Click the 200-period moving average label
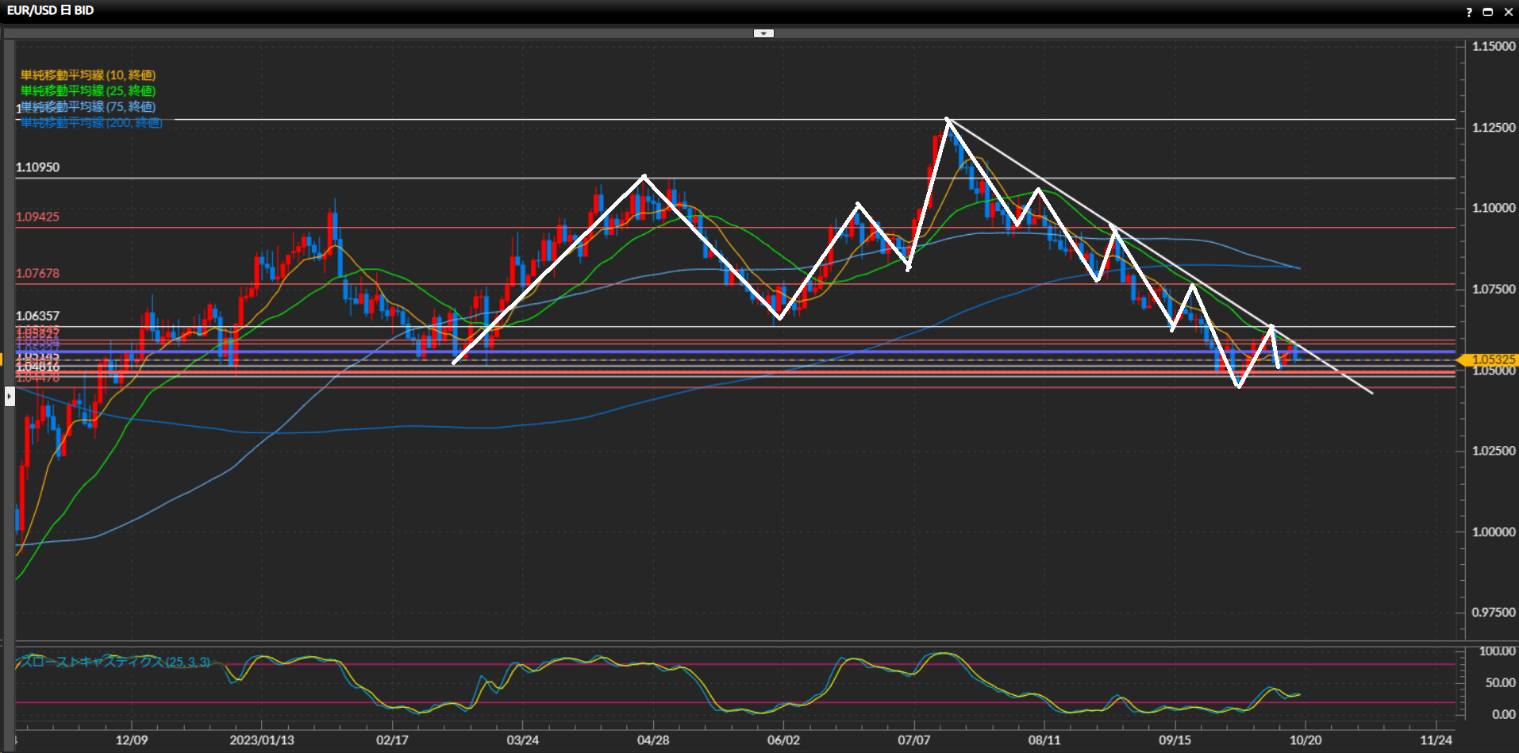The height and width of the screenshot is (753, 1519). coord(91,123)
